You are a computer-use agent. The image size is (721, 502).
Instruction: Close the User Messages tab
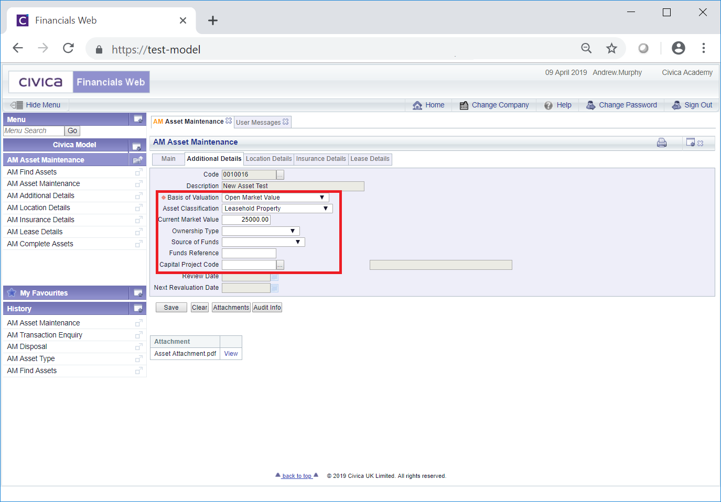click(x=286, y=122)
